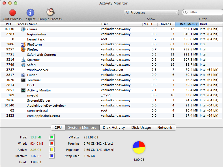Click the Page outs 1.66 GB value
The height and width of the screenshot is (167, 223).
(x=99, y=150)
